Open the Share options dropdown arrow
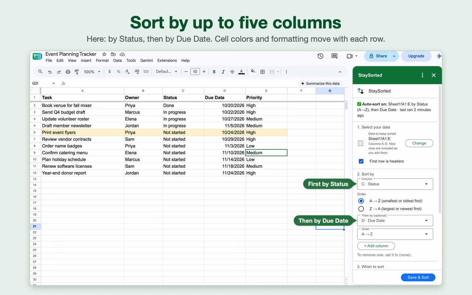The width and height of the screenshot is (472, 295). pyautogui.click(x=394, y=56)
